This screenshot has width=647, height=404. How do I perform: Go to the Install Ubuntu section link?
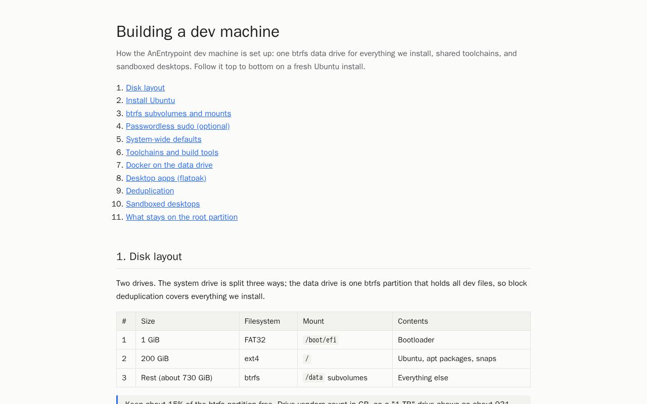tap(150, 100)
